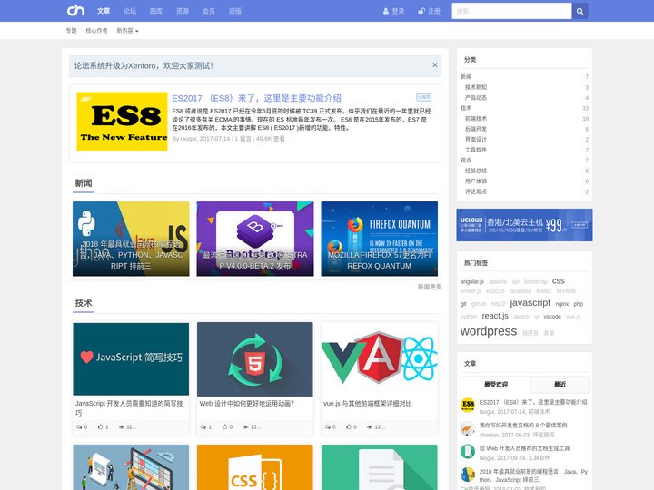Click the magnifier search button
The height and width of the screenshot is (490, 654).
point(580,11)
